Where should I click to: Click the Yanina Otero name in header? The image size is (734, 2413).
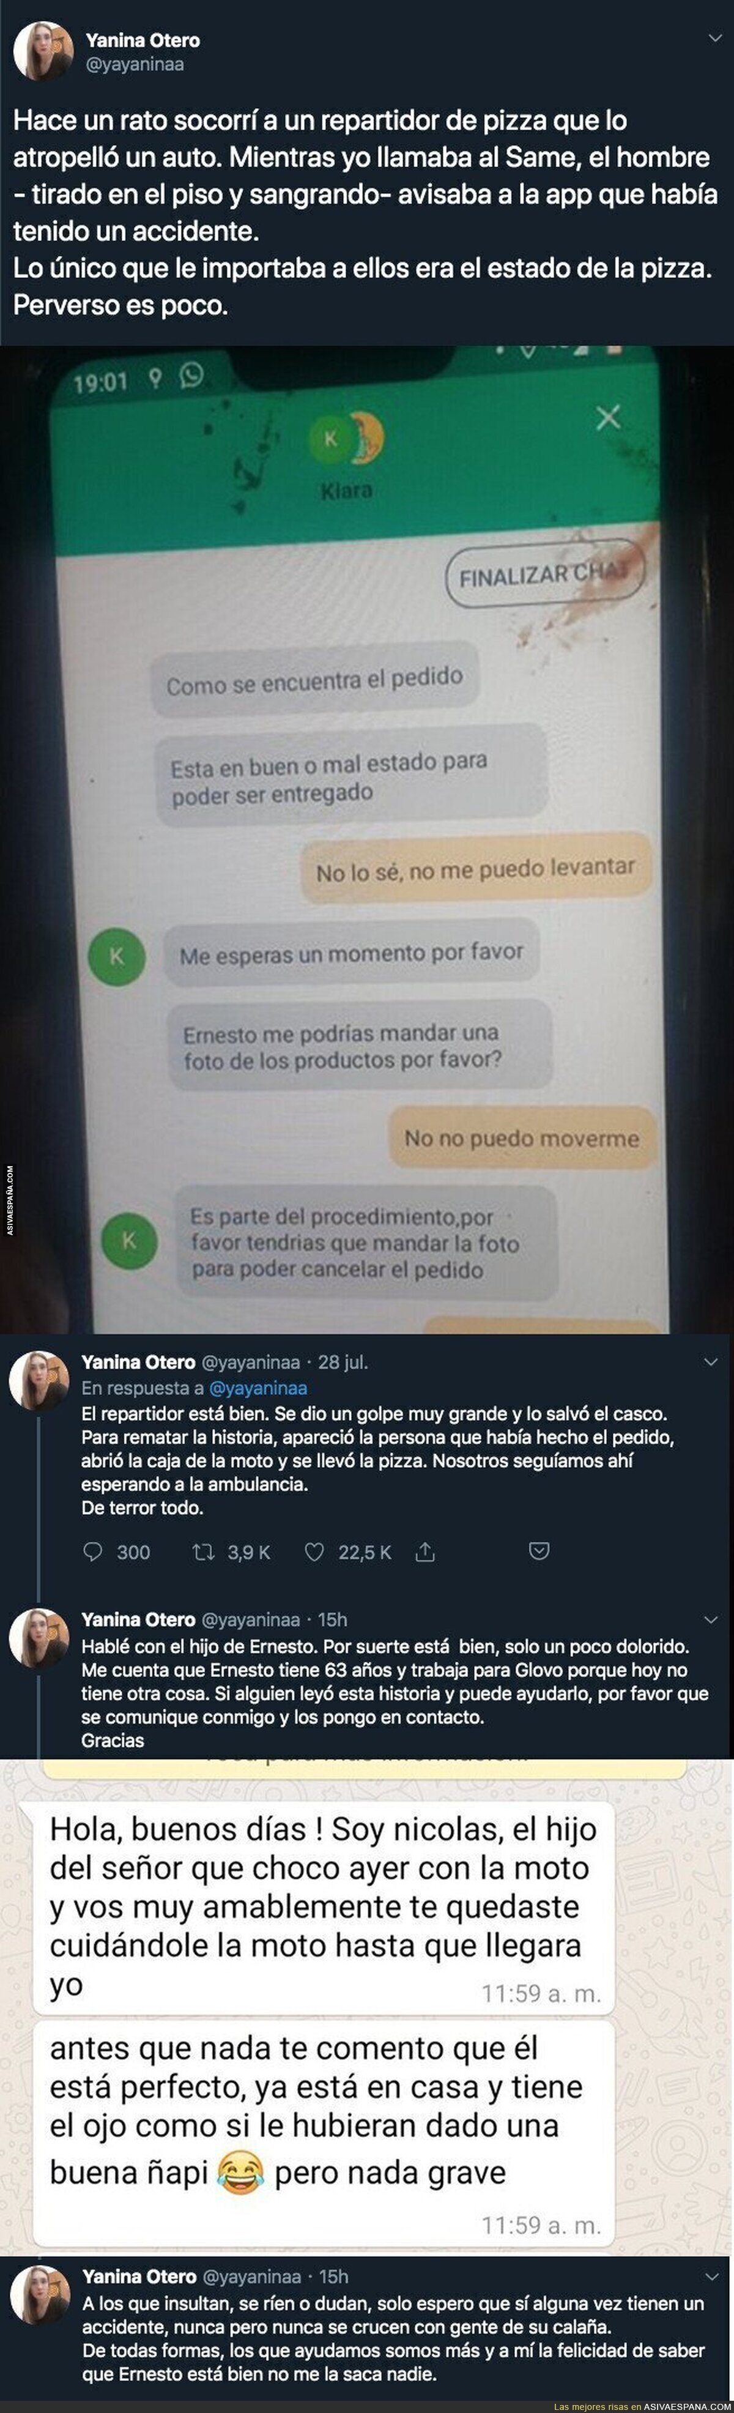pos(143,40)
